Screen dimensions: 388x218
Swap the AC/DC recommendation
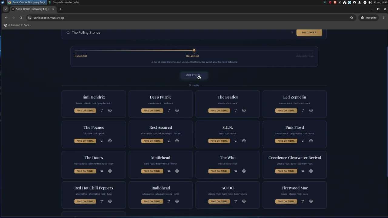(x=236, y=201)
